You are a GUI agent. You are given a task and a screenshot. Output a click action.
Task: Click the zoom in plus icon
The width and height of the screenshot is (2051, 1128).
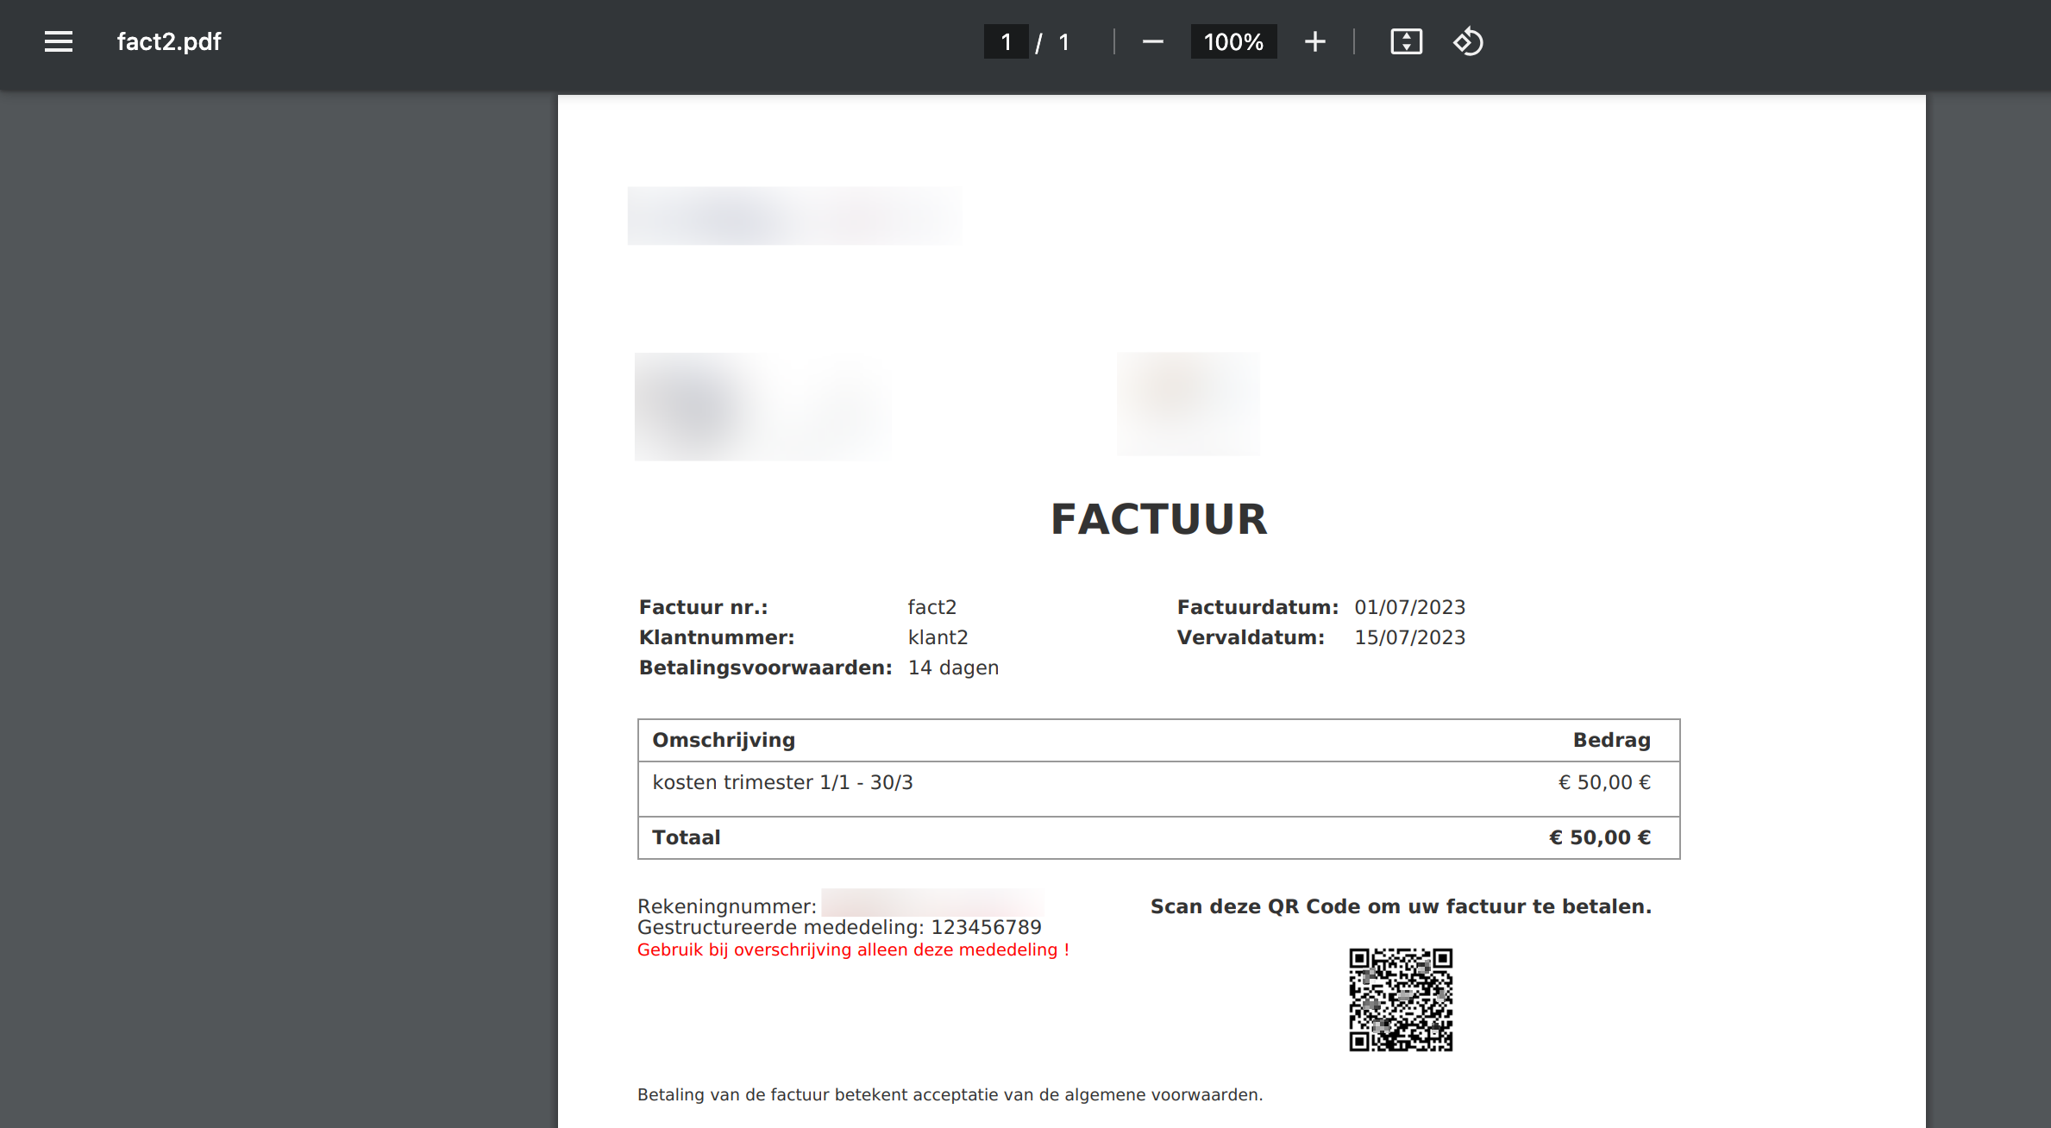click(1314, 41)
